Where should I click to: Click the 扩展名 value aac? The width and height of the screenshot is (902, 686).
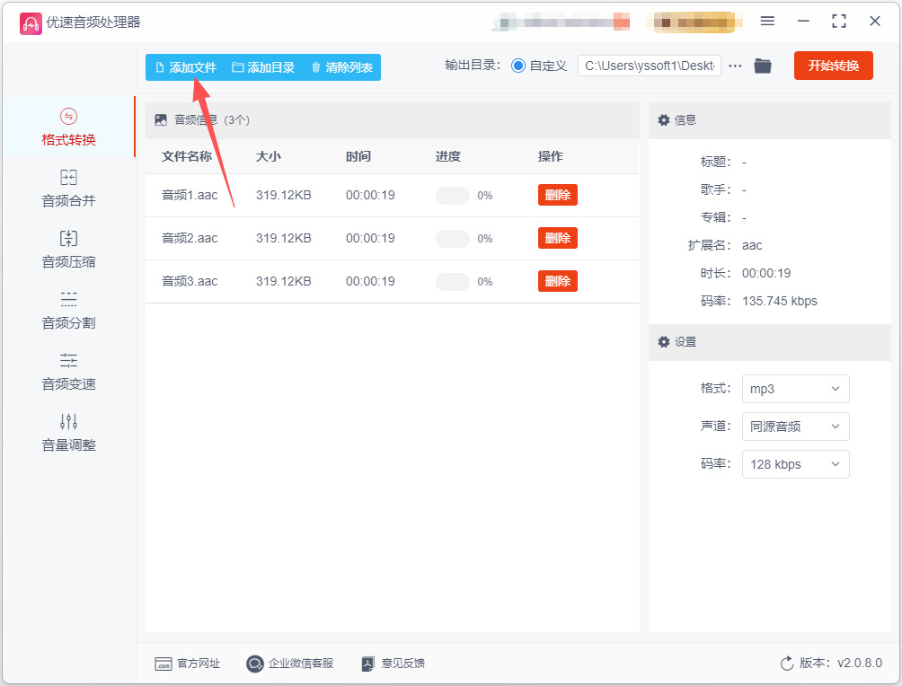tap(752, 245)
